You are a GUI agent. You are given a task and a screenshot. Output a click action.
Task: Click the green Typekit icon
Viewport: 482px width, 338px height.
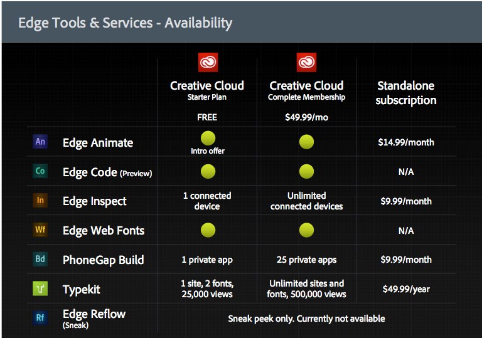tap(40, 288)
